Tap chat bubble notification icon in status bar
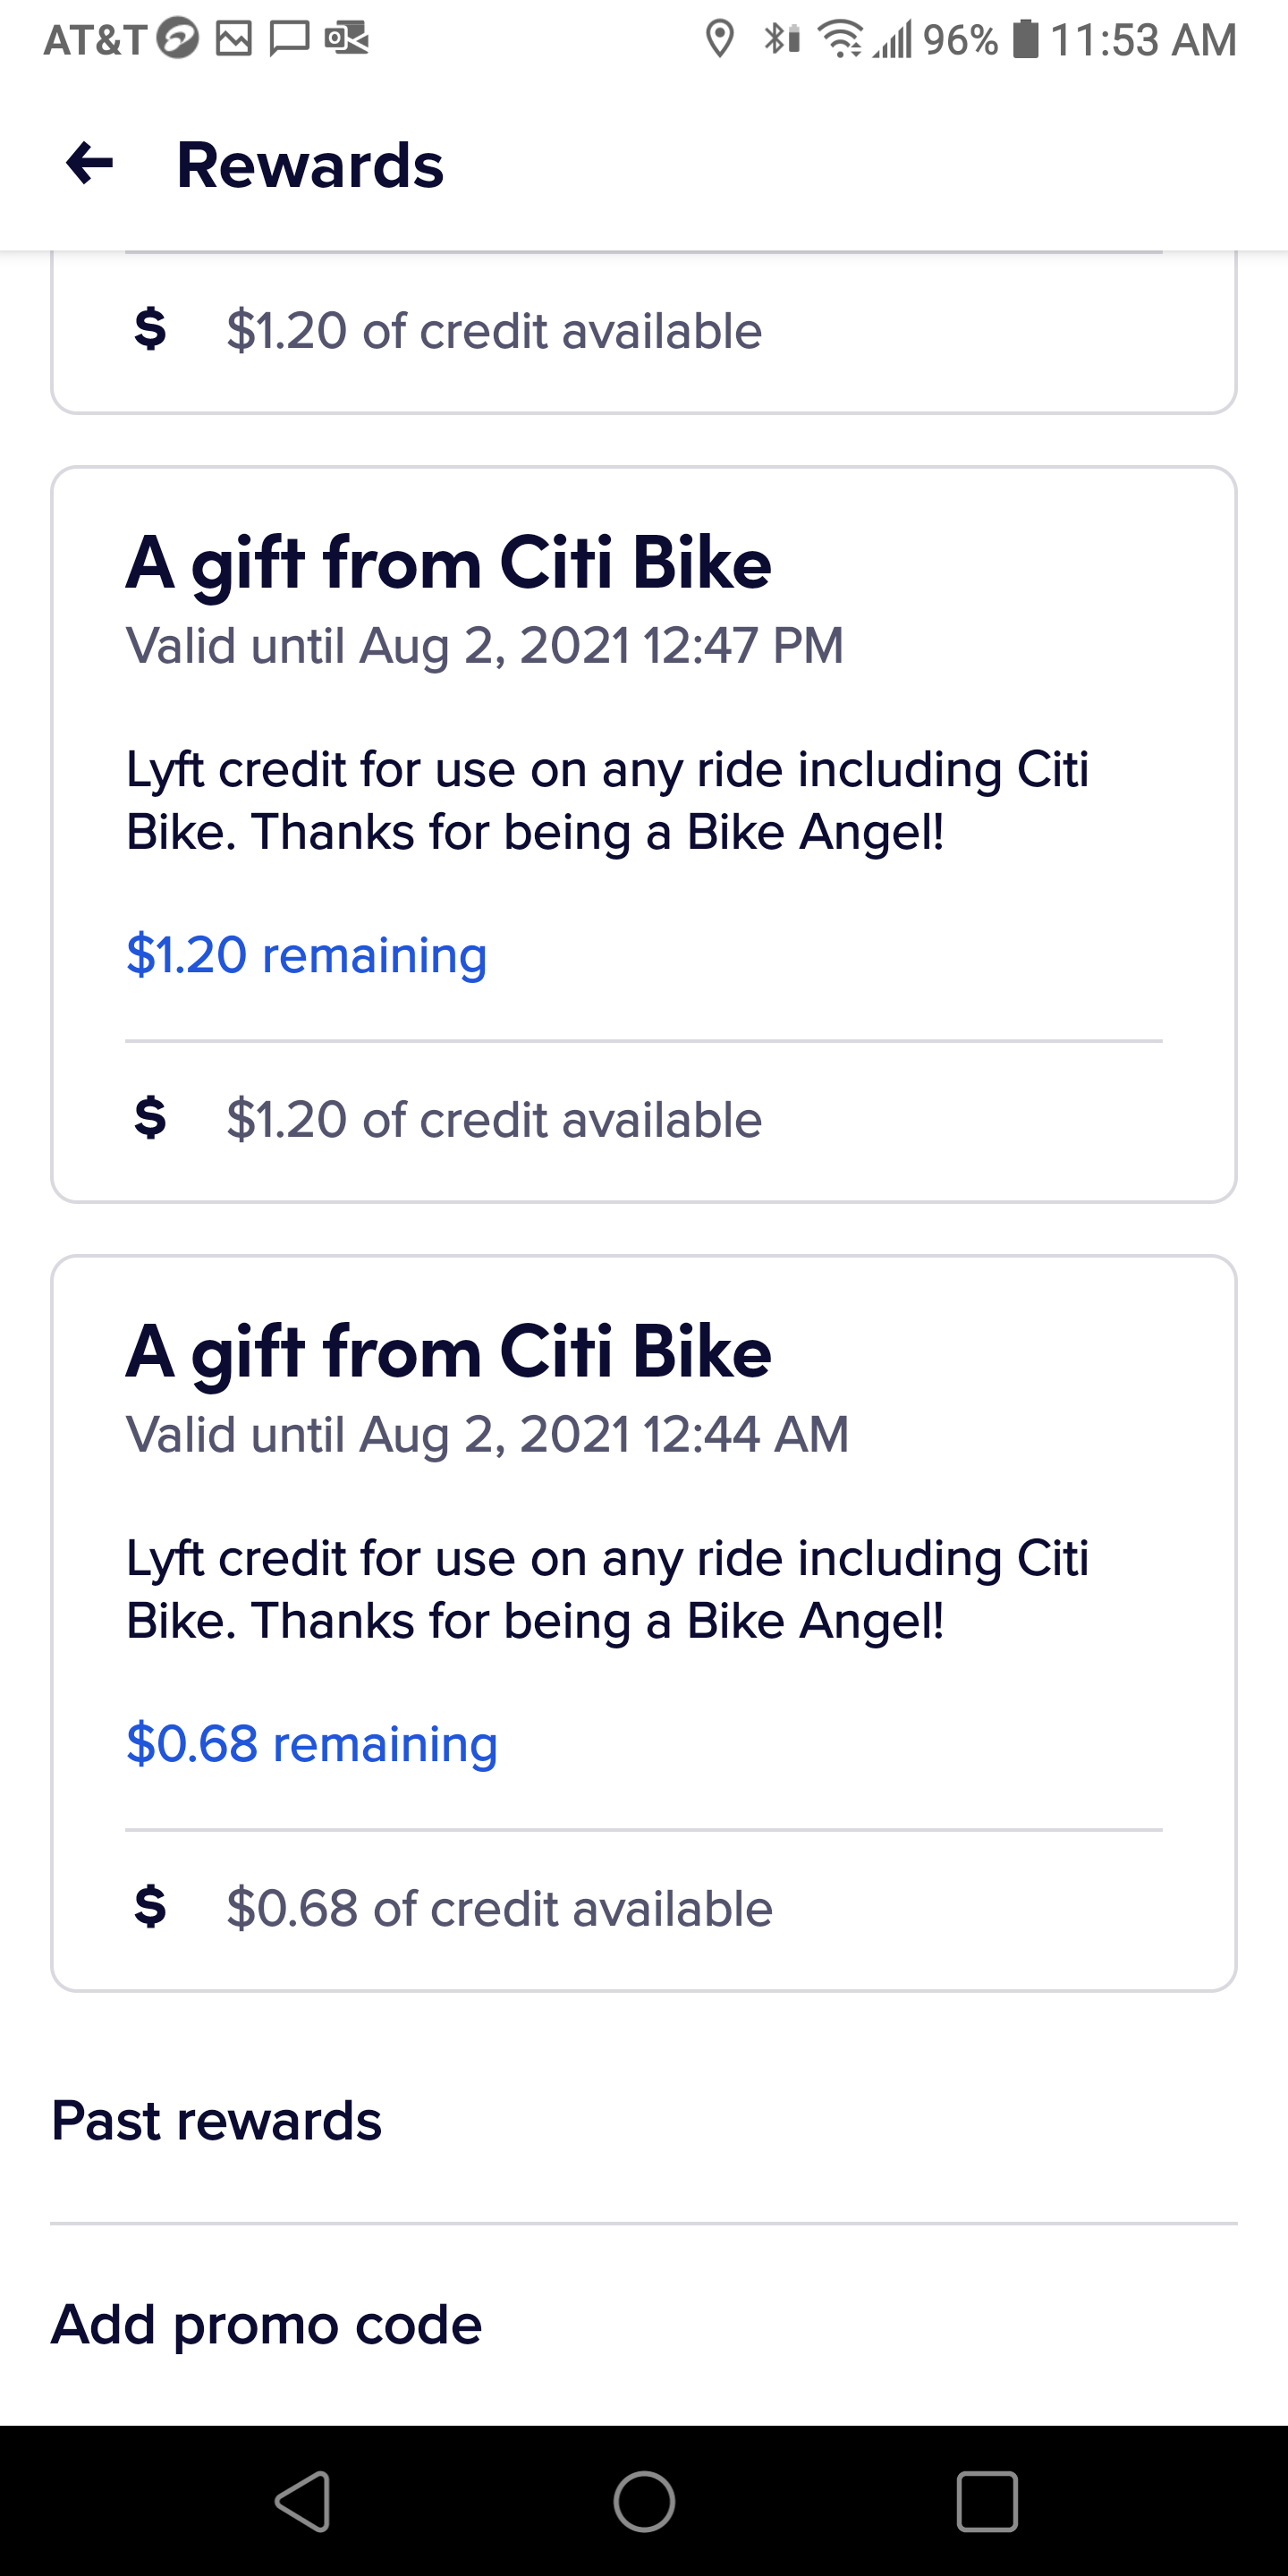Screen dimensions: 1288x2576 point(290,40)
